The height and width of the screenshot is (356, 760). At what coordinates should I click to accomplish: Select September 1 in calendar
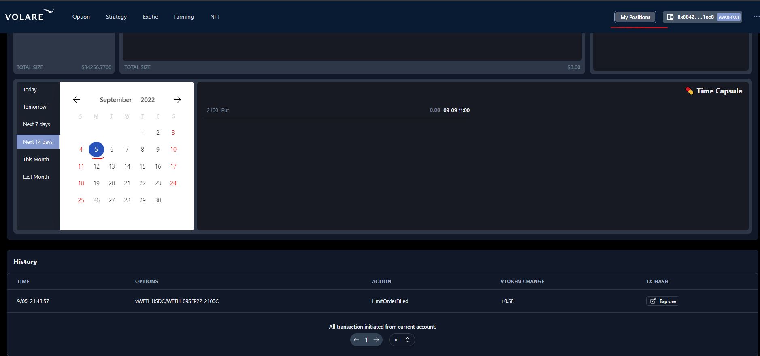point(143,133)
